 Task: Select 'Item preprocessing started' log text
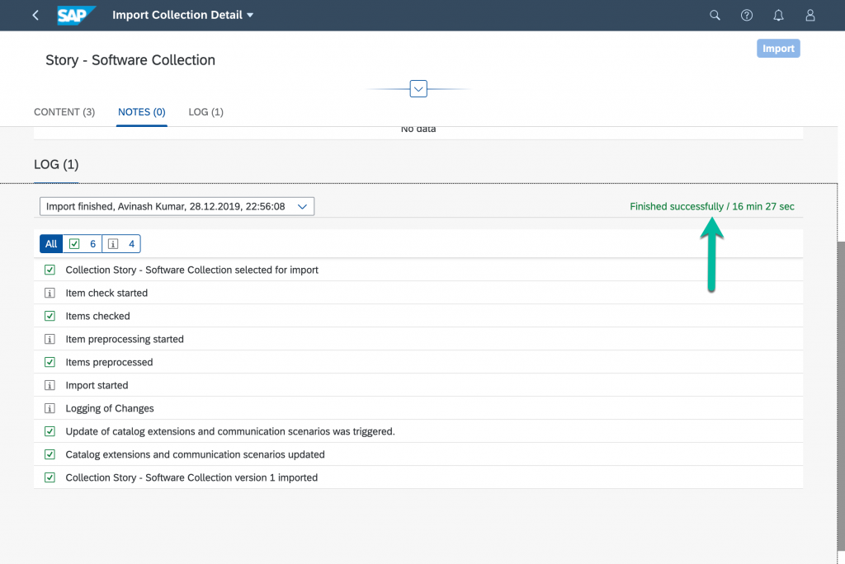pos(125,340)
